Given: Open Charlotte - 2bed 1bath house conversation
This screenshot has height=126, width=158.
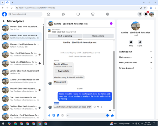Looking at the screenshot, I should (21, 117).
